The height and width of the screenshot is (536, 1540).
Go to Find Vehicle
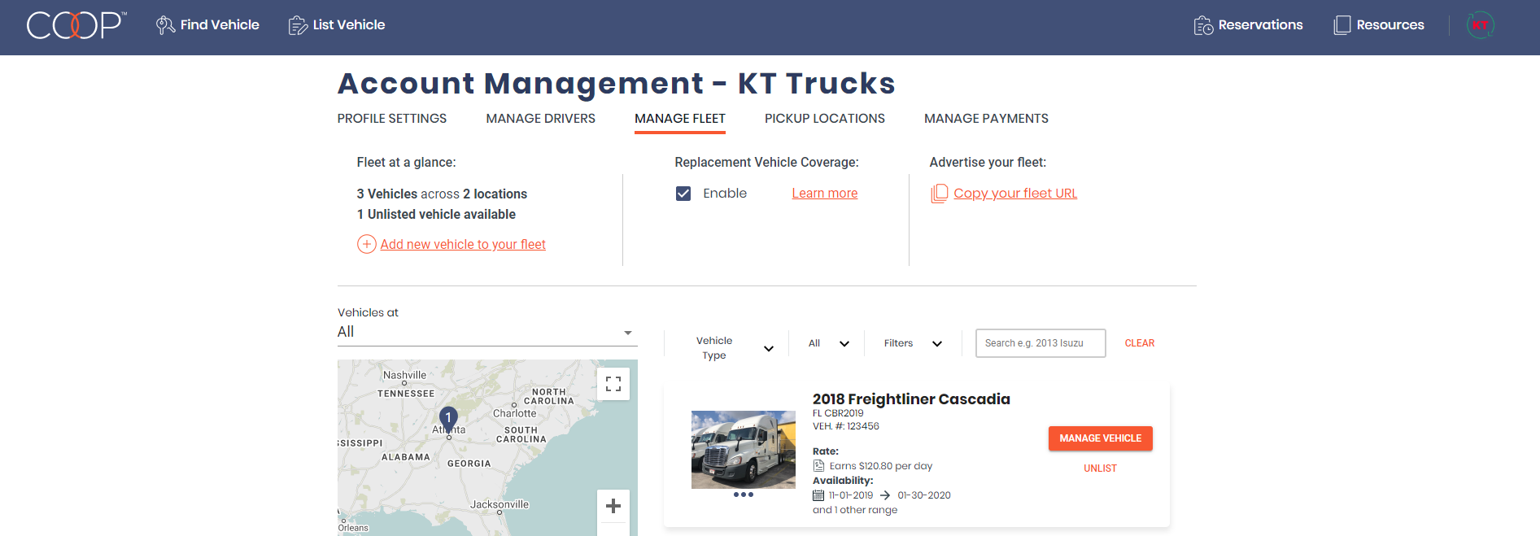point(207,25)
